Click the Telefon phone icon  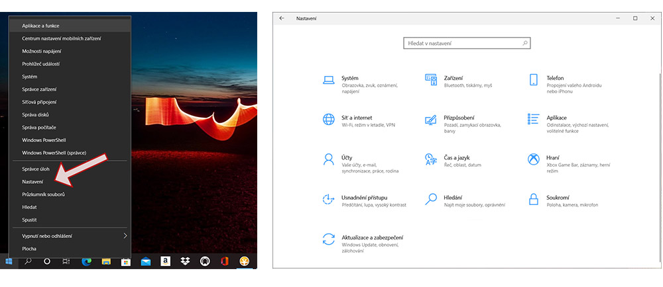(533, 80)
